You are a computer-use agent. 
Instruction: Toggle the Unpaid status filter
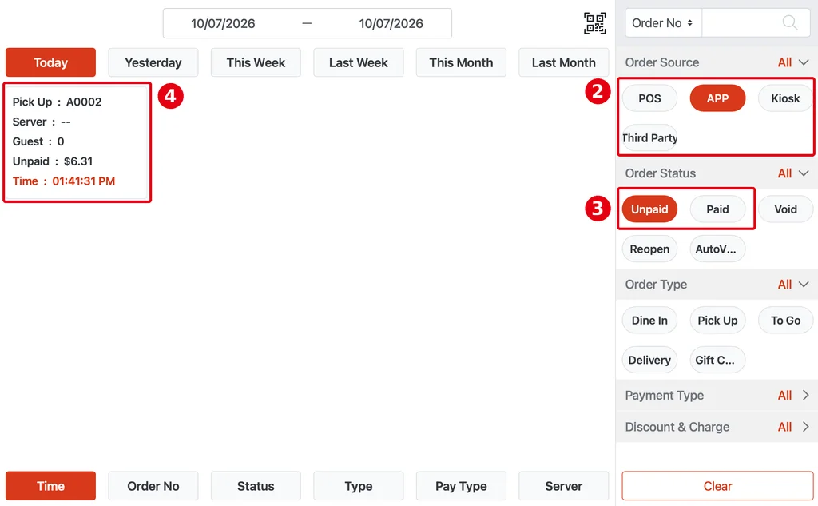click(x=649, y=209)
